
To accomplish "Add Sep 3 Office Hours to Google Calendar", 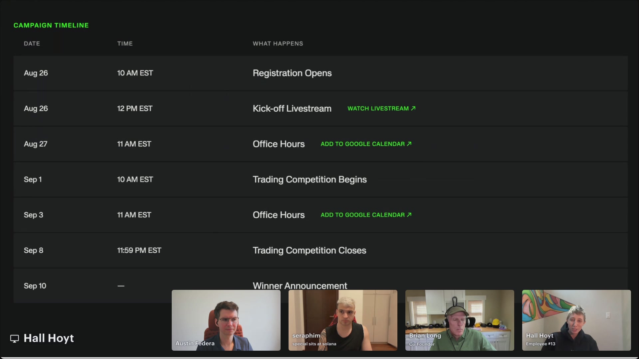I will (x=366, y=215).
